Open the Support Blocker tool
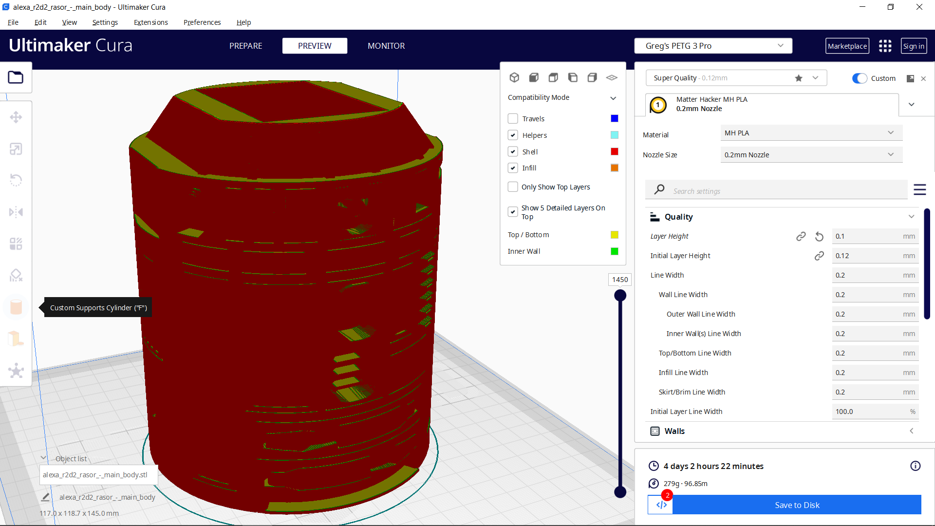 pos(16,275)
